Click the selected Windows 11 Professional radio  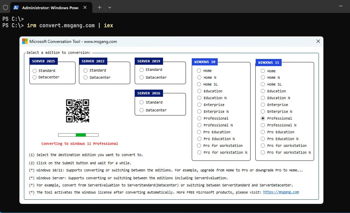click(263, 118)
